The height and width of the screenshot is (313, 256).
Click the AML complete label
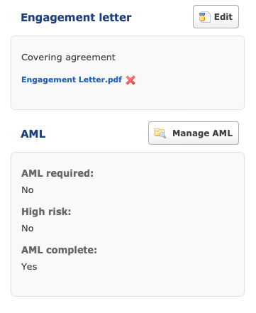coord(60,250)
